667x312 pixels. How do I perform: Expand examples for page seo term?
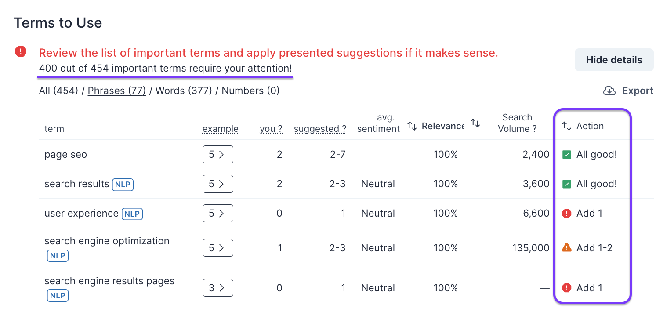[217, 155]
